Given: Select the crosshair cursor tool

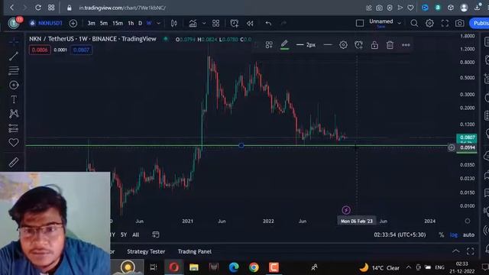Looking at the screenshot, I should tap(14, 41).
